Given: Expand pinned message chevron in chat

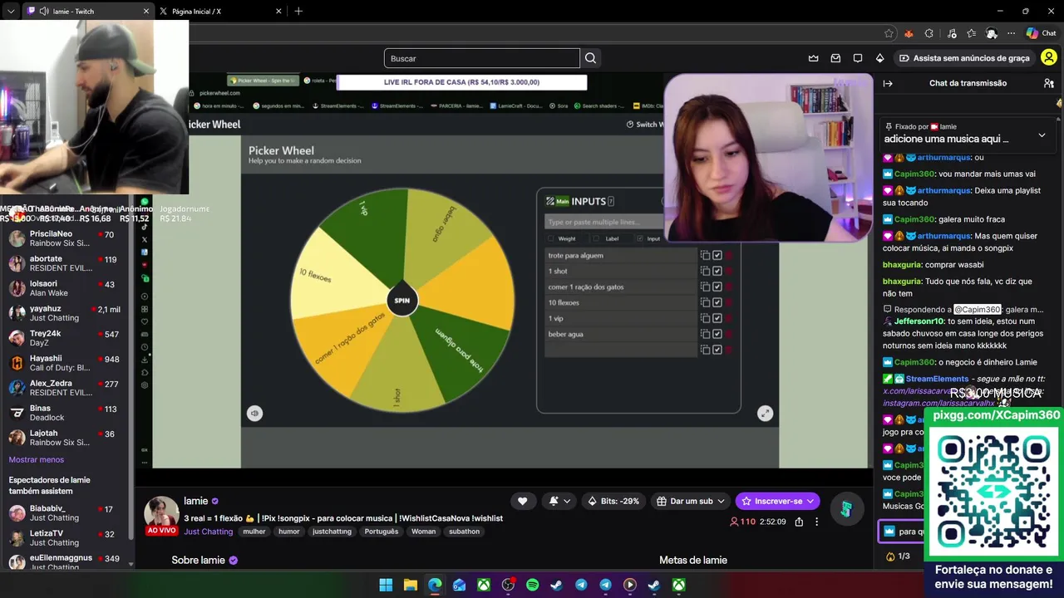Looking at the screenshot, I should point(1042,135).
